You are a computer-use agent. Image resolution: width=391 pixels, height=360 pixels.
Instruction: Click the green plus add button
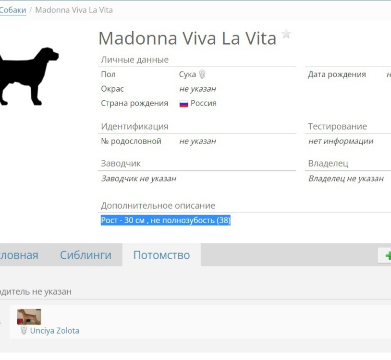(x=387, y=255)
